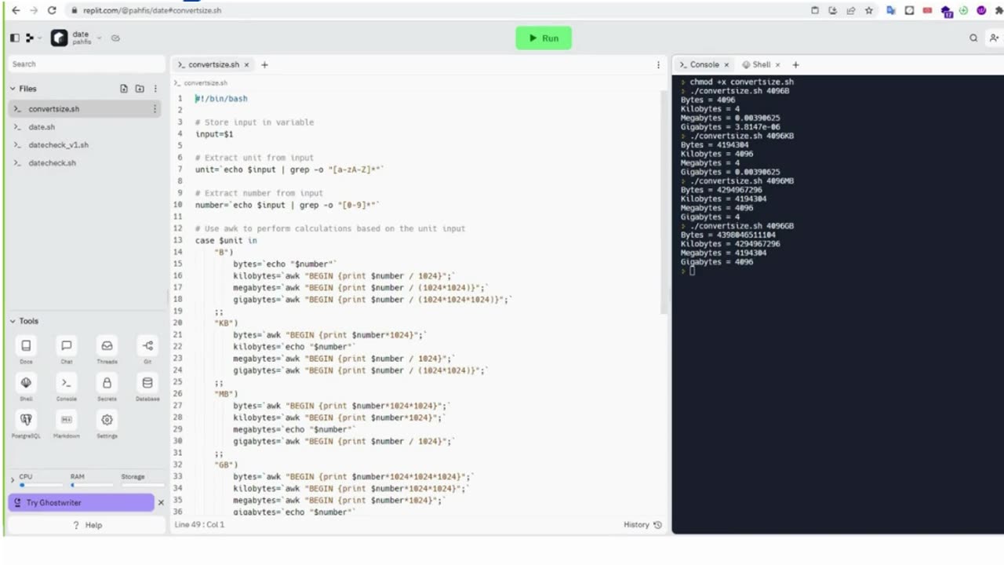Open the PostgreSQL tool
This screenshot has height=565, width=1004.
[26, 424]
